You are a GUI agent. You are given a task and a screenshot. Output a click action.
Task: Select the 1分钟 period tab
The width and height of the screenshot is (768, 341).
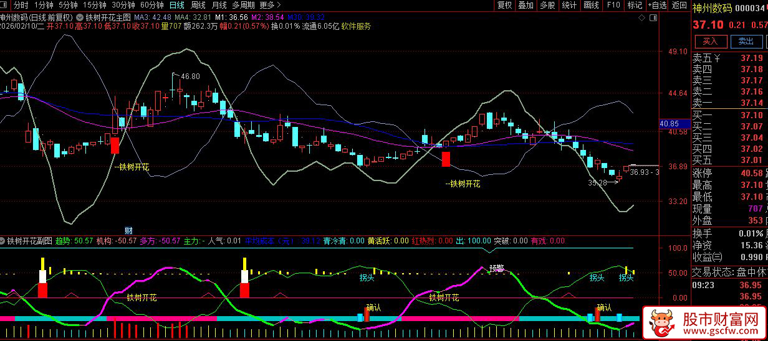[43, 5]
